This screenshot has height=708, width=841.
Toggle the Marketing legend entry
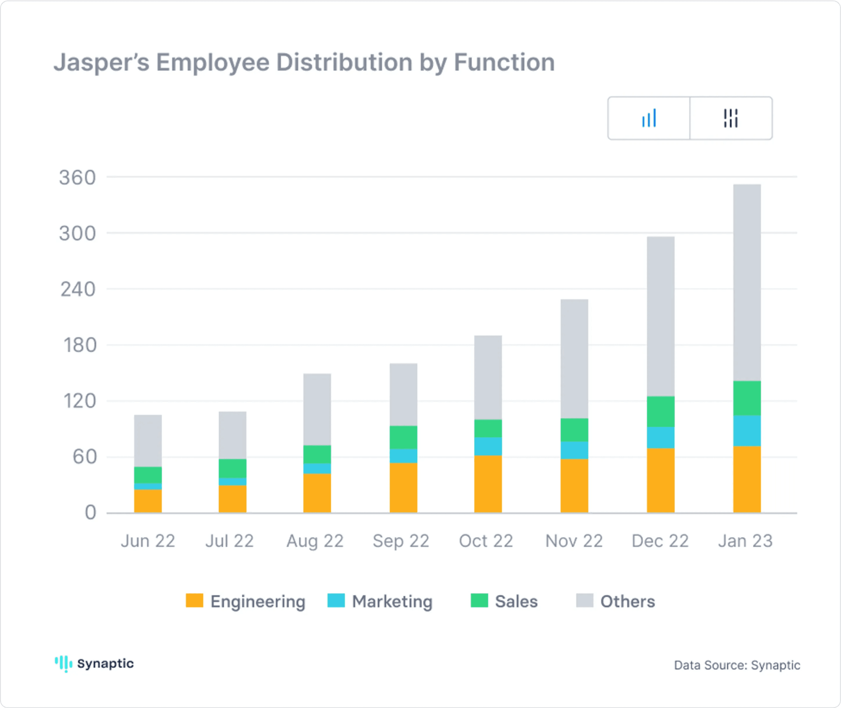(392, 602)
